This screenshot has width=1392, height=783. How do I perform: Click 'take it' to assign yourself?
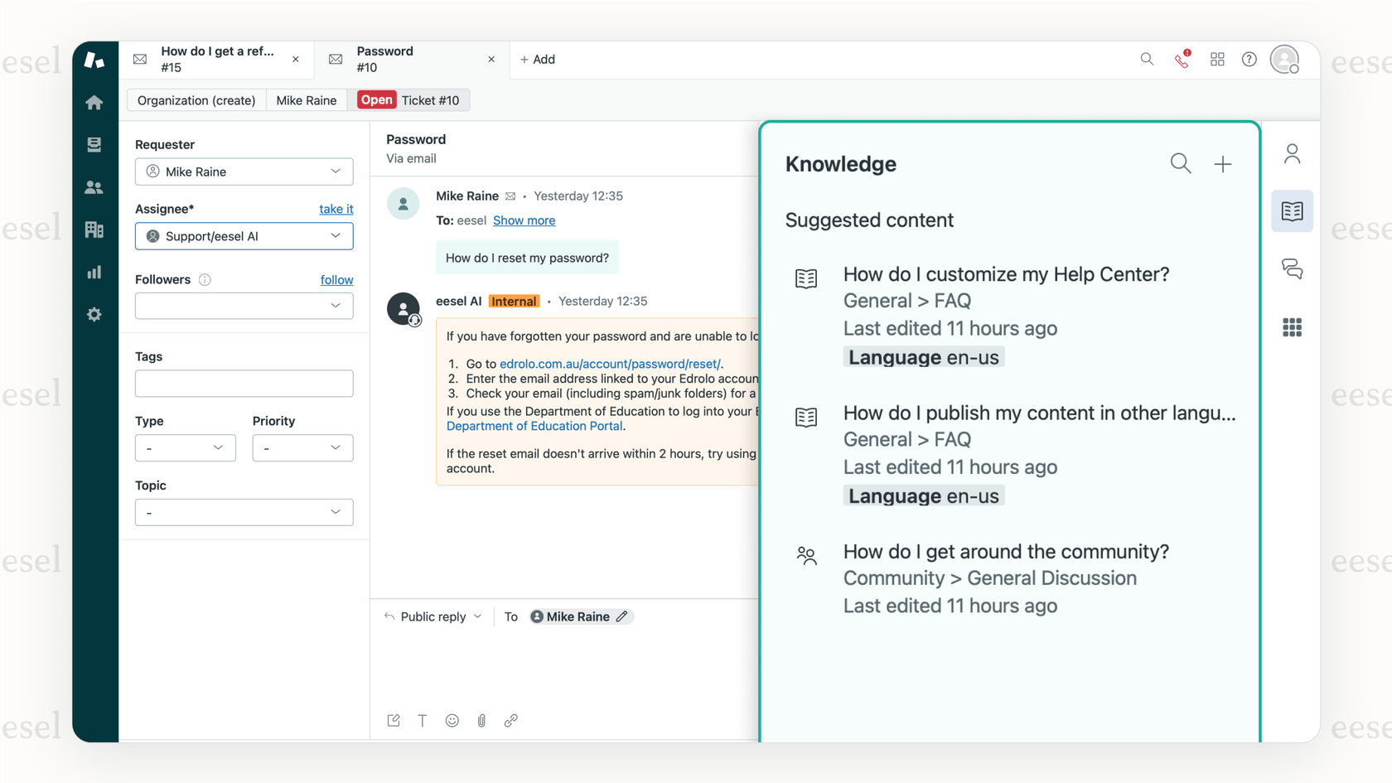click(336, 209)
